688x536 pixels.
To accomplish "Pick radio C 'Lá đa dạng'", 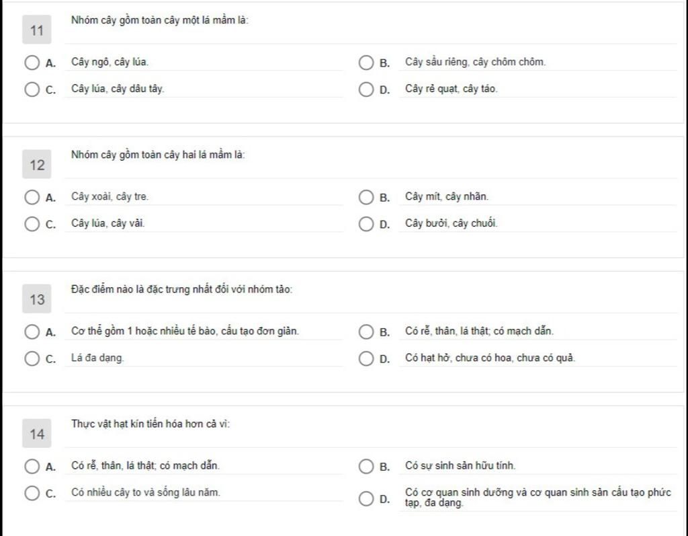I will pos(32,358).
